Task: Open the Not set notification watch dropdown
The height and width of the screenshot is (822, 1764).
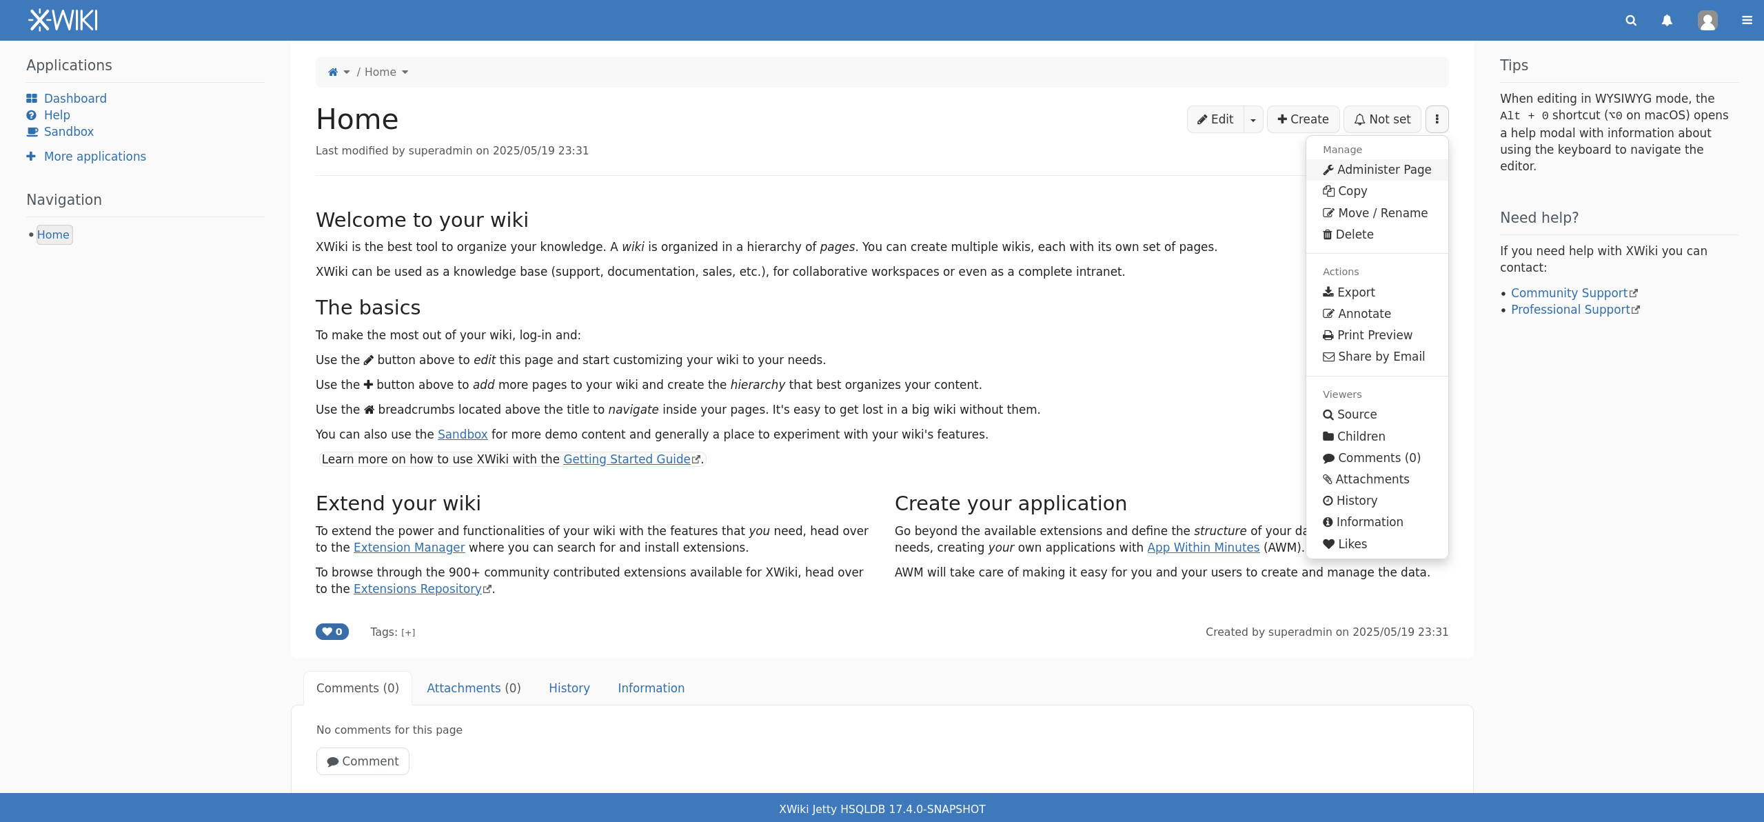Action: coord(1382,119)
